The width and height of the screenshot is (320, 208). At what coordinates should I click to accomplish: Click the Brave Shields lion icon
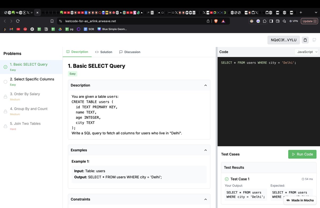pos(216,21)
